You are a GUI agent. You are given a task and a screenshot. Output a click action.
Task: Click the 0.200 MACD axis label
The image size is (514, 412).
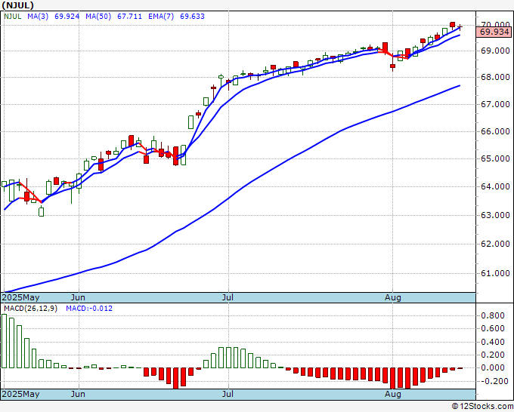click(x=493, y=355)
